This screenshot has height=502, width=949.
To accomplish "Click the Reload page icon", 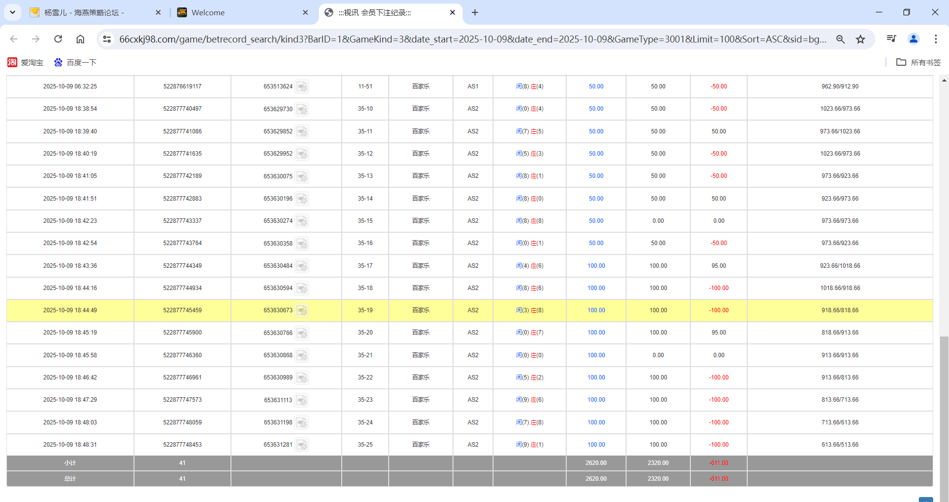I will point(58,39).
